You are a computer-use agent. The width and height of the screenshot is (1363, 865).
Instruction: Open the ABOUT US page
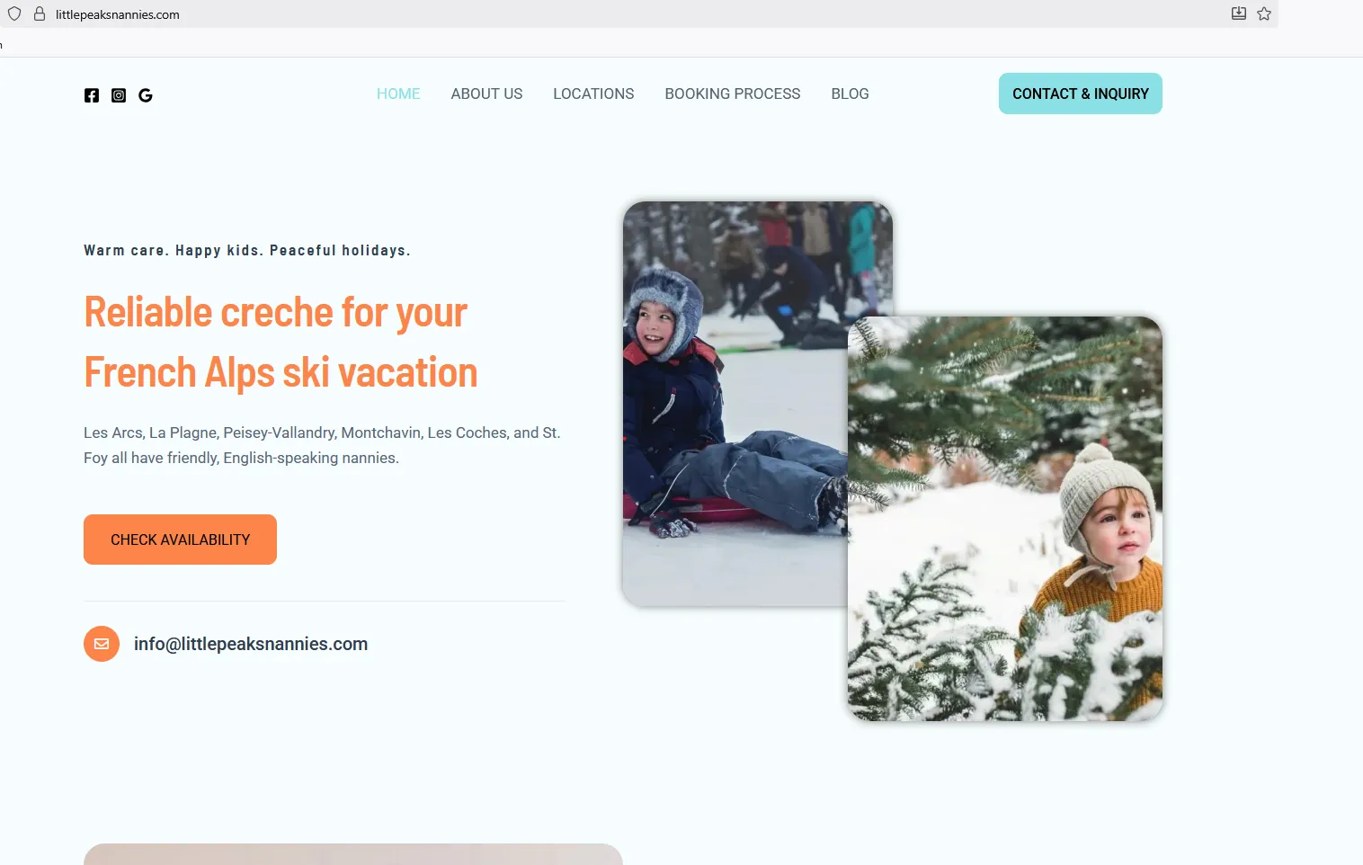(486, 94)
